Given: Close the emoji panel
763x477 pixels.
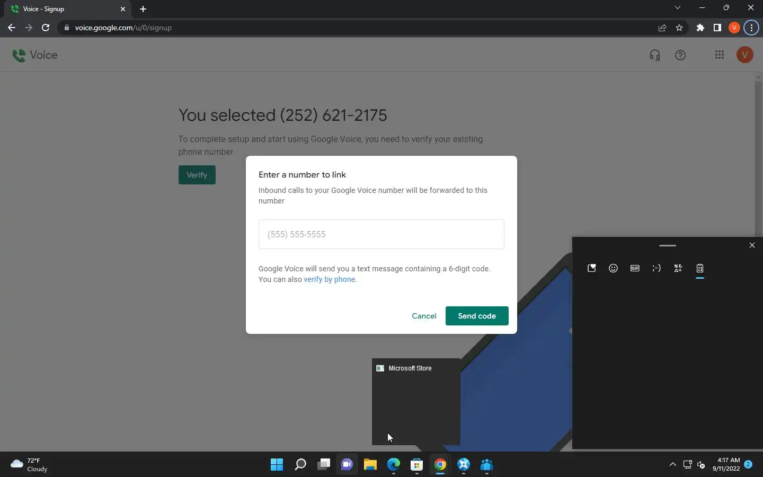Looking at the screenshot, I should (x=752, y=245).
